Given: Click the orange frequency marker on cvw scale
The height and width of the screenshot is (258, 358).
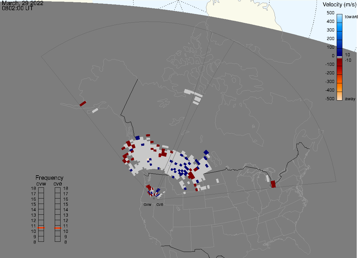Looking at the screenshot, I should [x=41, y=228].
